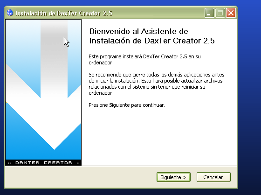Close the DaxTer Creator installer window

[231, 13]
